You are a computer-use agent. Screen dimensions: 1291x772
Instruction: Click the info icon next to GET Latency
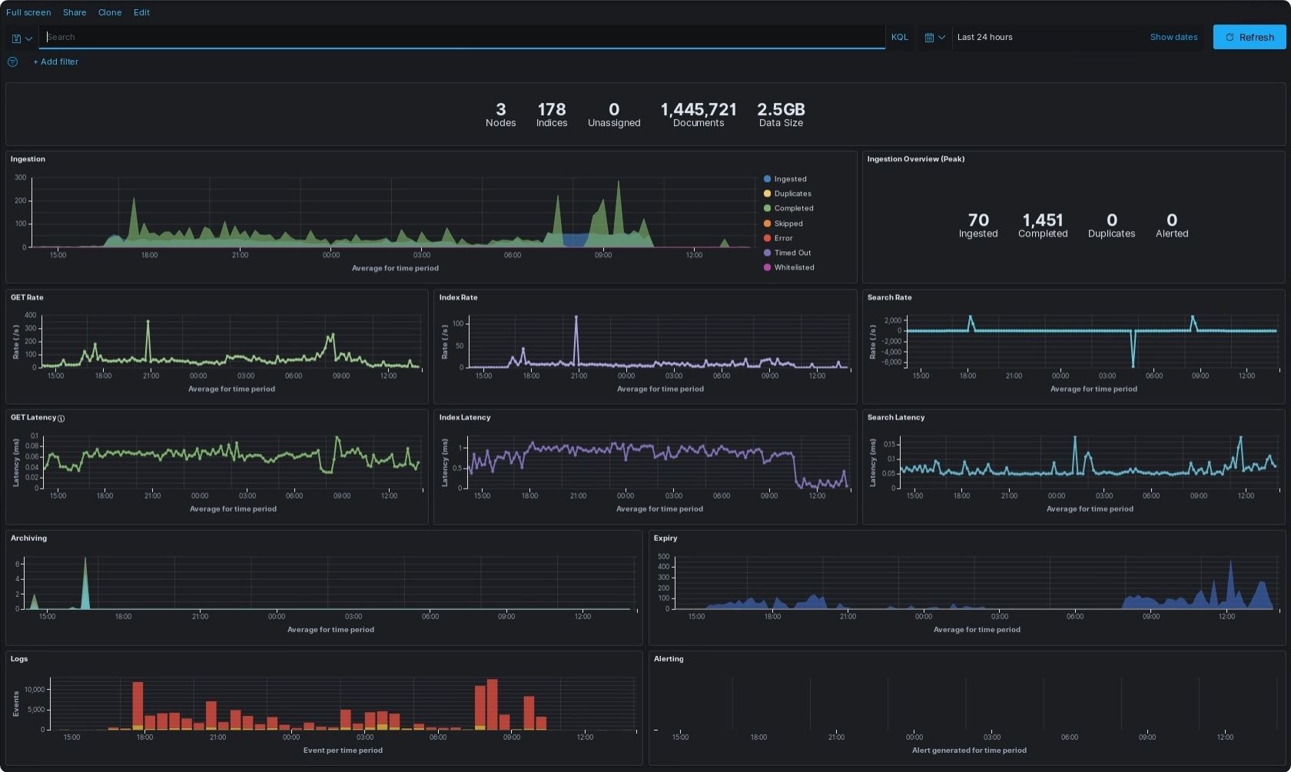click(x=61, y=418)
